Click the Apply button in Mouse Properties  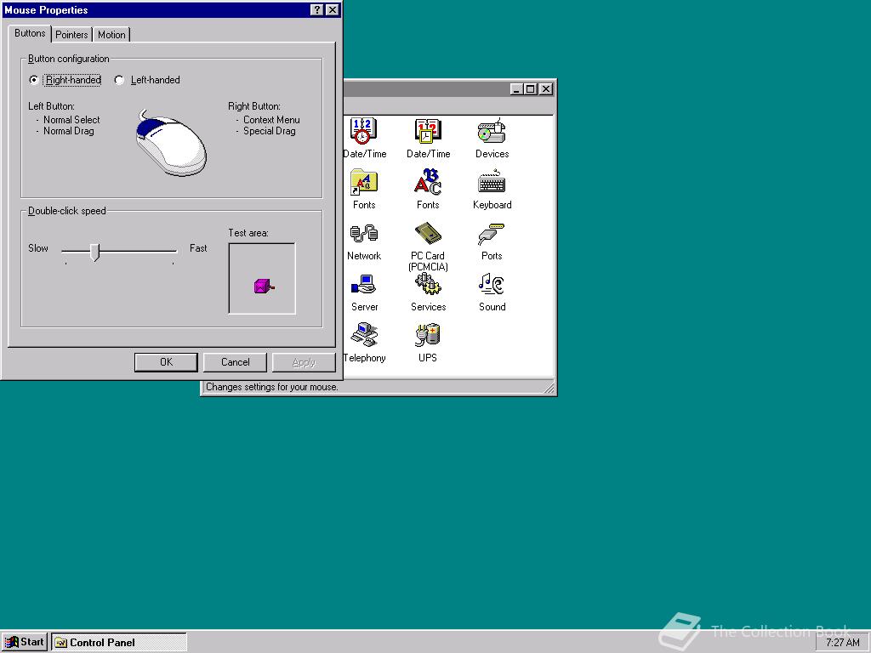tap(304, 362)
